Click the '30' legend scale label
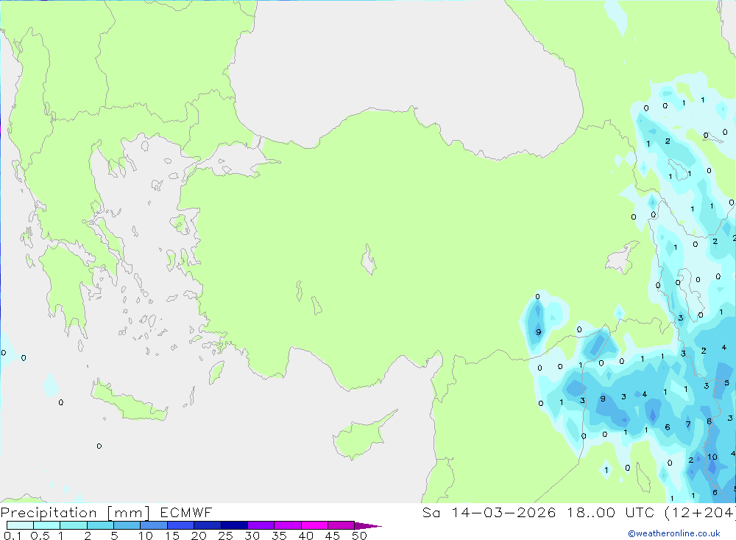The width and height of the screenshot is (736, 540). pyautogui.click(x=252, y=536)
